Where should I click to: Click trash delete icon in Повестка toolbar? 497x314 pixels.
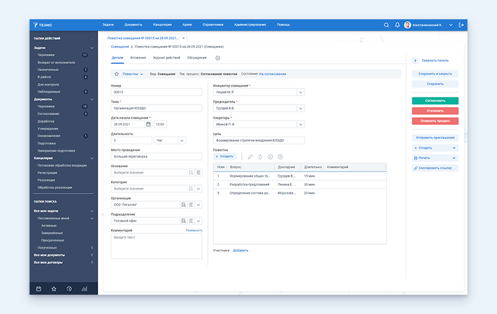coord(260,156)
